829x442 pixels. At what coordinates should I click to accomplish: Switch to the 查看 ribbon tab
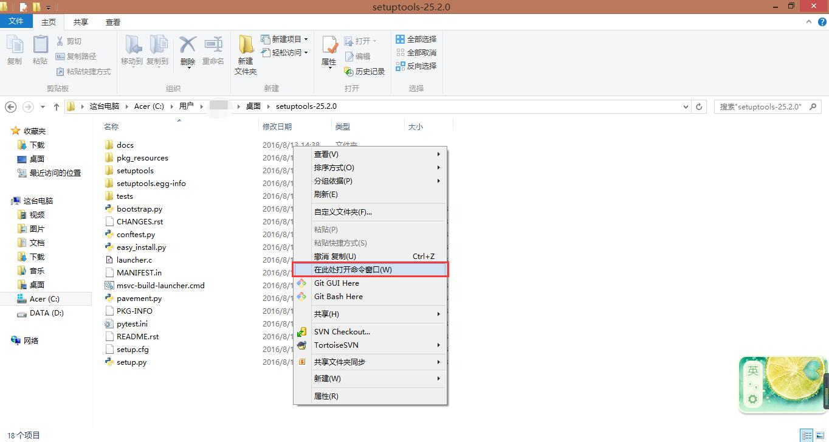[x=112, y=22]
